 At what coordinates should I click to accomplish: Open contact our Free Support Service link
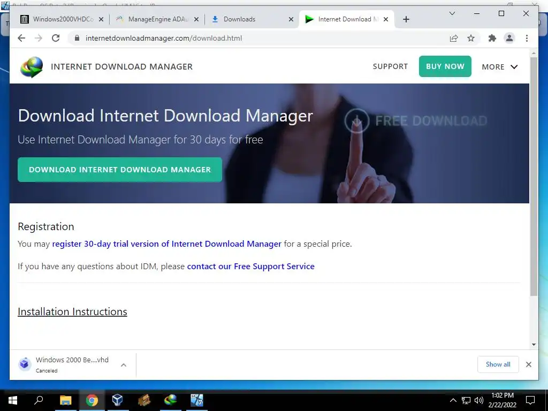coord(250,267)
